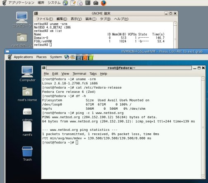Click the GNOME foot icon in Fedora guest panel
This screenshot has height=183, width=208.
click(10, 57)
